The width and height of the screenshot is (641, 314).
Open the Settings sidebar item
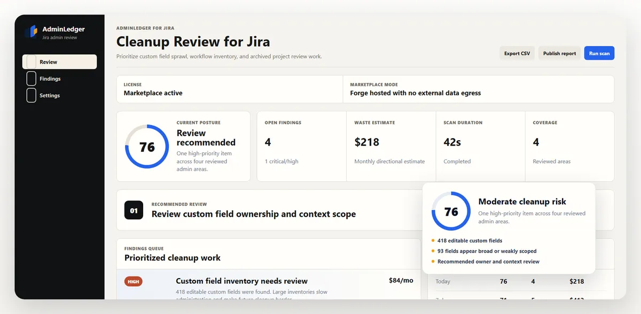(x=59, y=95)
